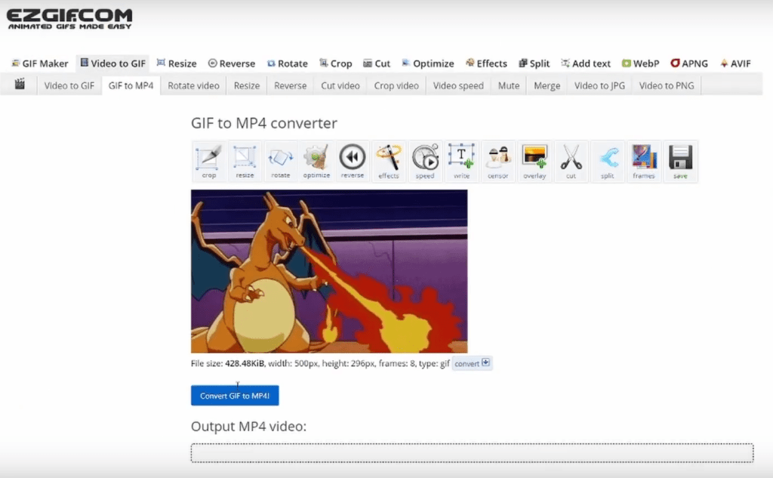Switch to WebP tools

pos(640,63)
